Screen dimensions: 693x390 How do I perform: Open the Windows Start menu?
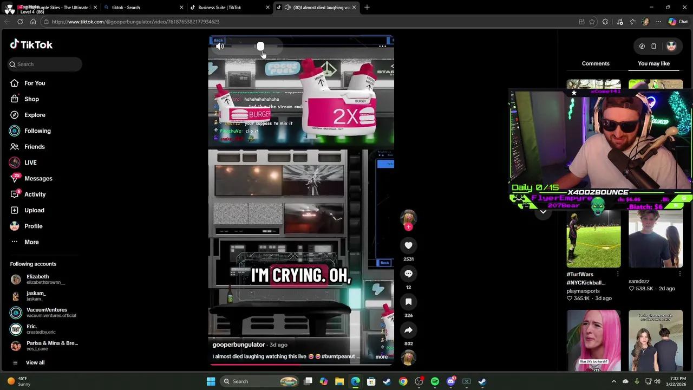(x=211, y=381)
